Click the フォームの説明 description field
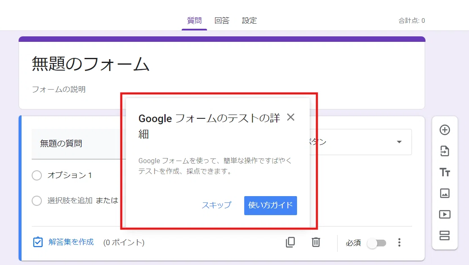The width and height of the screenshot is (469, 265). (x=59, y=89)
